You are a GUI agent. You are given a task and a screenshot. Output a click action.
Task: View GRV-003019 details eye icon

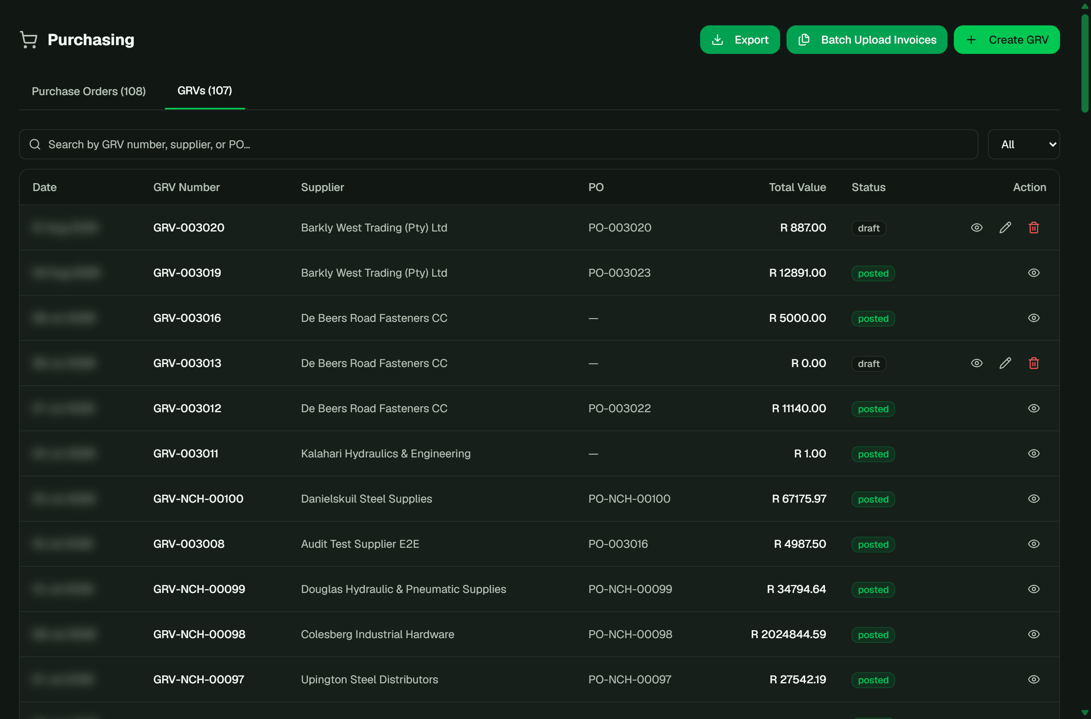coord(1033,273)
